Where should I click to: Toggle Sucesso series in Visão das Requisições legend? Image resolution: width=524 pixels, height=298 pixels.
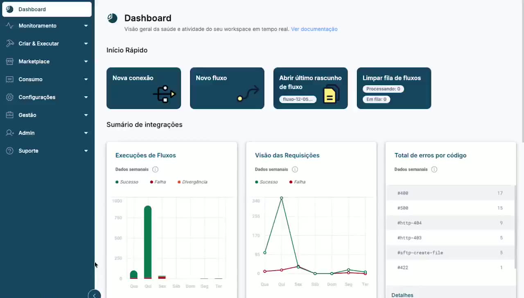point(267,182)
